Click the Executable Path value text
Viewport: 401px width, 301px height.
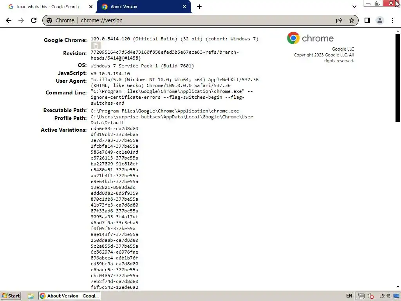(165, 111)
